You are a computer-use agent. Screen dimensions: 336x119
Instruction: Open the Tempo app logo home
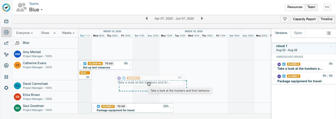pos(6,7)
